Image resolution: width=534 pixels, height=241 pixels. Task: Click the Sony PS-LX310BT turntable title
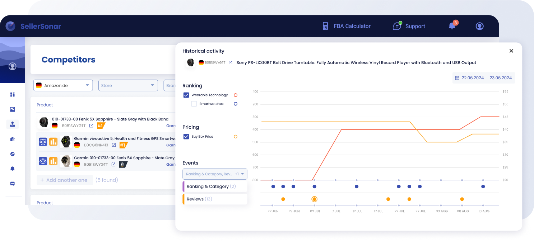coord(356,63)
